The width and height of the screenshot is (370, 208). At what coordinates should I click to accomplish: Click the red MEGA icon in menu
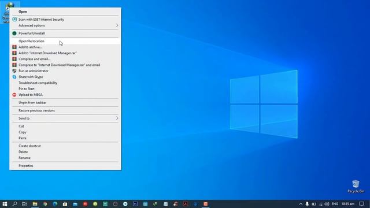[x=14, y=95]
